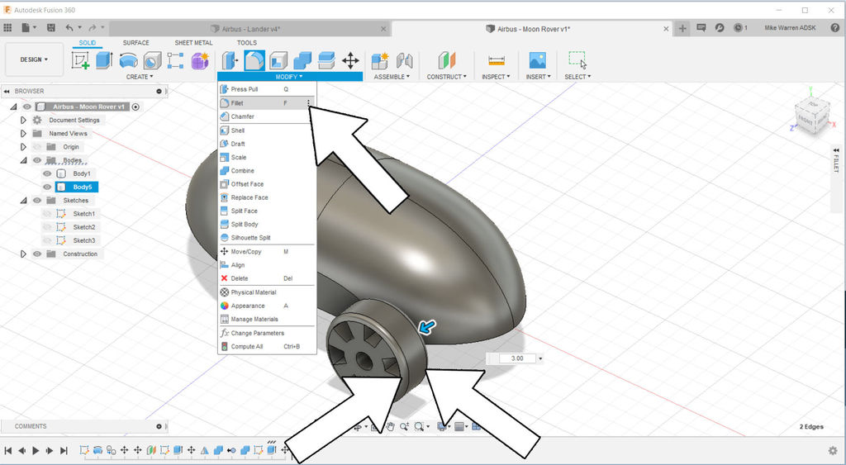Select Split Body from the menu
Image resolution: width=846 pixels, height=465 pixels.
267,225
